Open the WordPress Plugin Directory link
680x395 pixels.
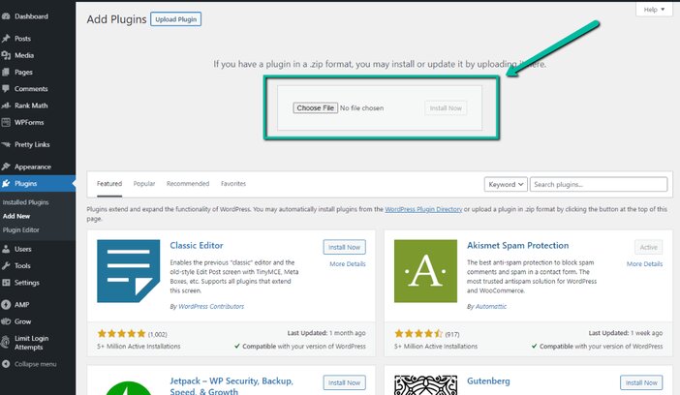423,209
